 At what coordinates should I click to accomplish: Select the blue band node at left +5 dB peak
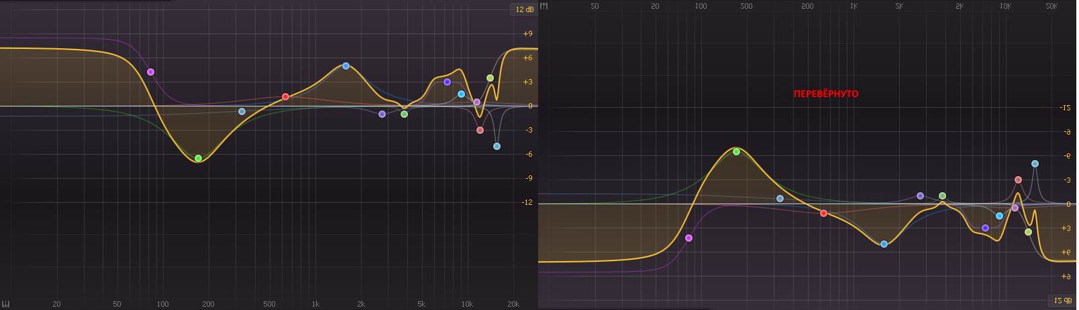click(346, 66)
